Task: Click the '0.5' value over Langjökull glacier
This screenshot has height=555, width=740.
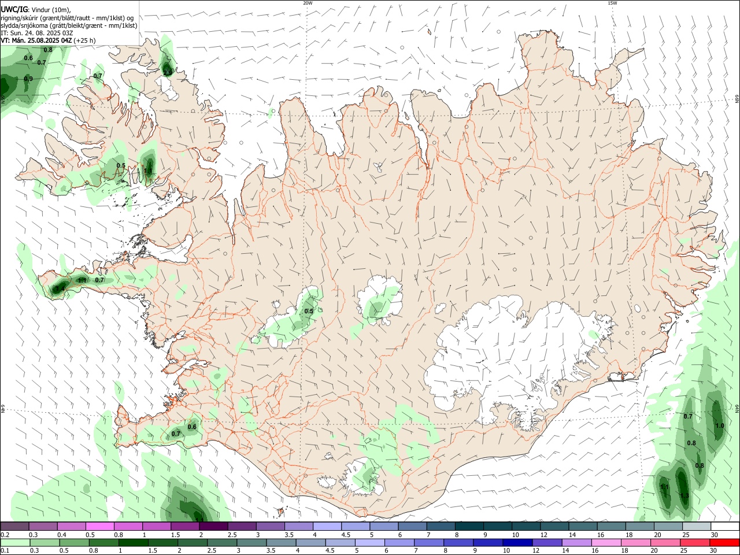Action: (x=309, y=311)
